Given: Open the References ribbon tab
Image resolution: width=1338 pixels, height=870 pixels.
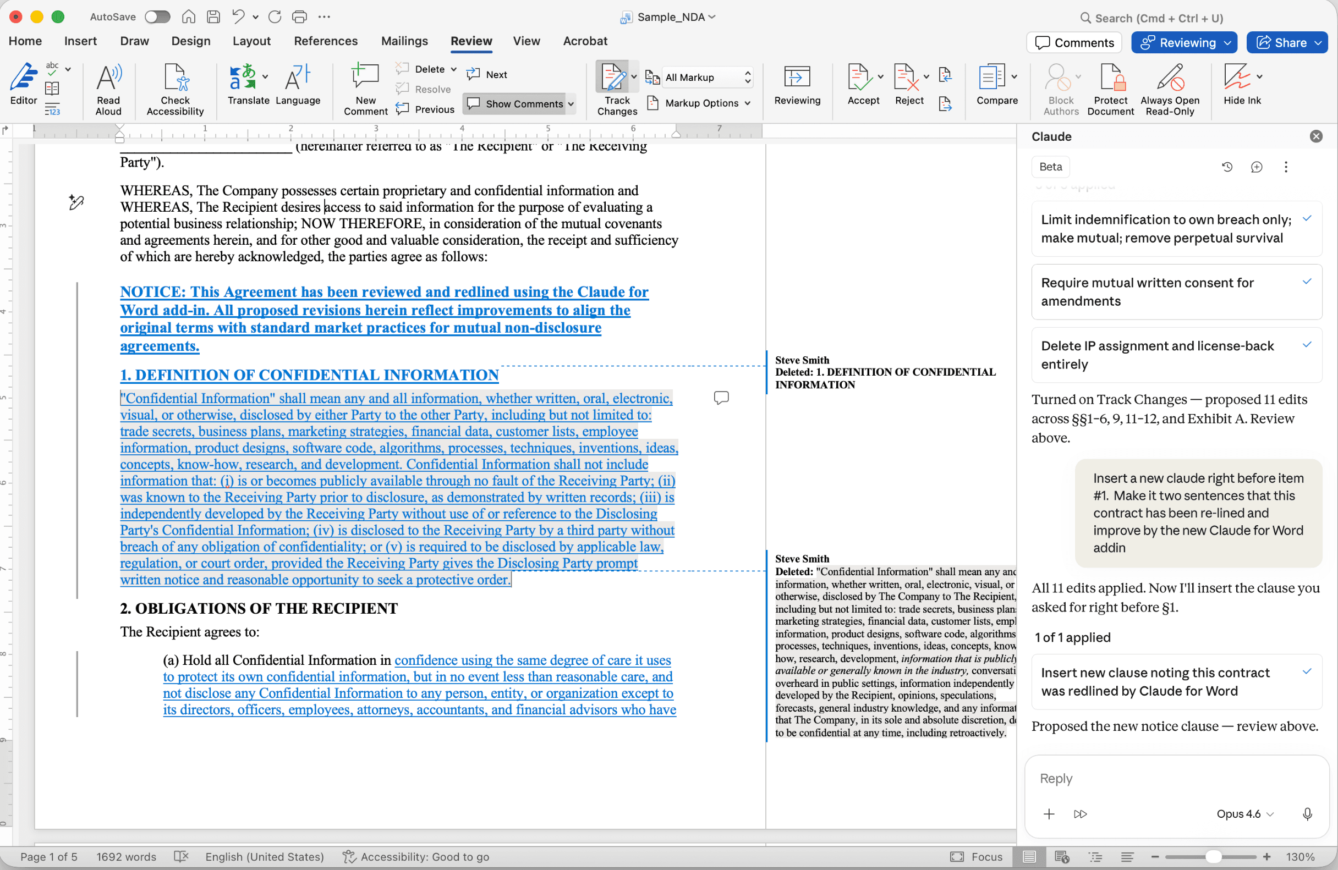Looking at the screenshot, I should [326, 41].
